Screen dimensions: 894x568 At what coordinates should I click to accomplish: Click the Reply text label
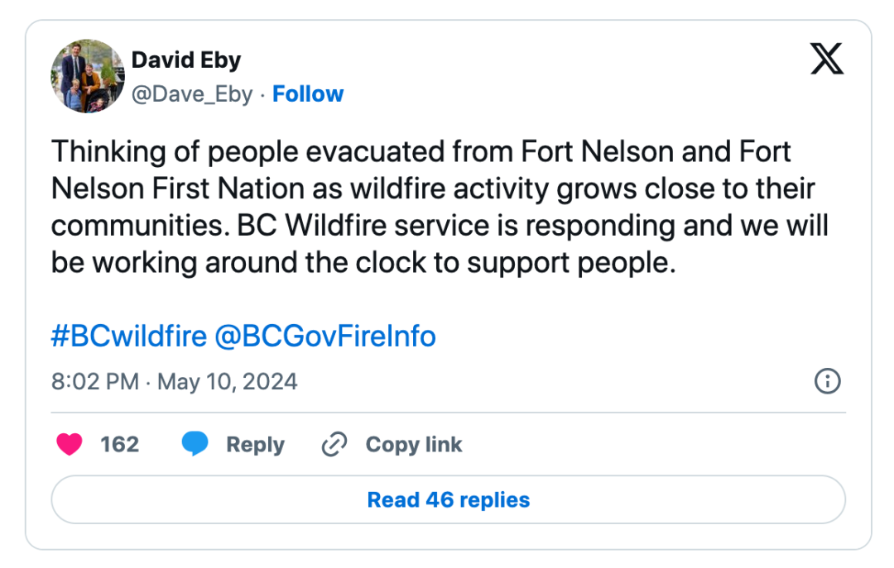tap(255, 445)
